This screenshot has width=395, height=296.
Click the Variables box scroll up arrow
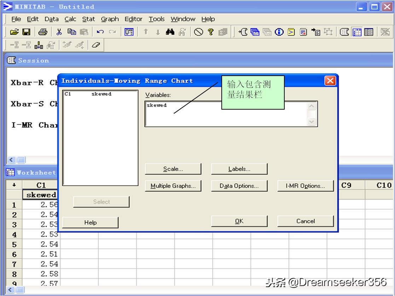point(312,106)
